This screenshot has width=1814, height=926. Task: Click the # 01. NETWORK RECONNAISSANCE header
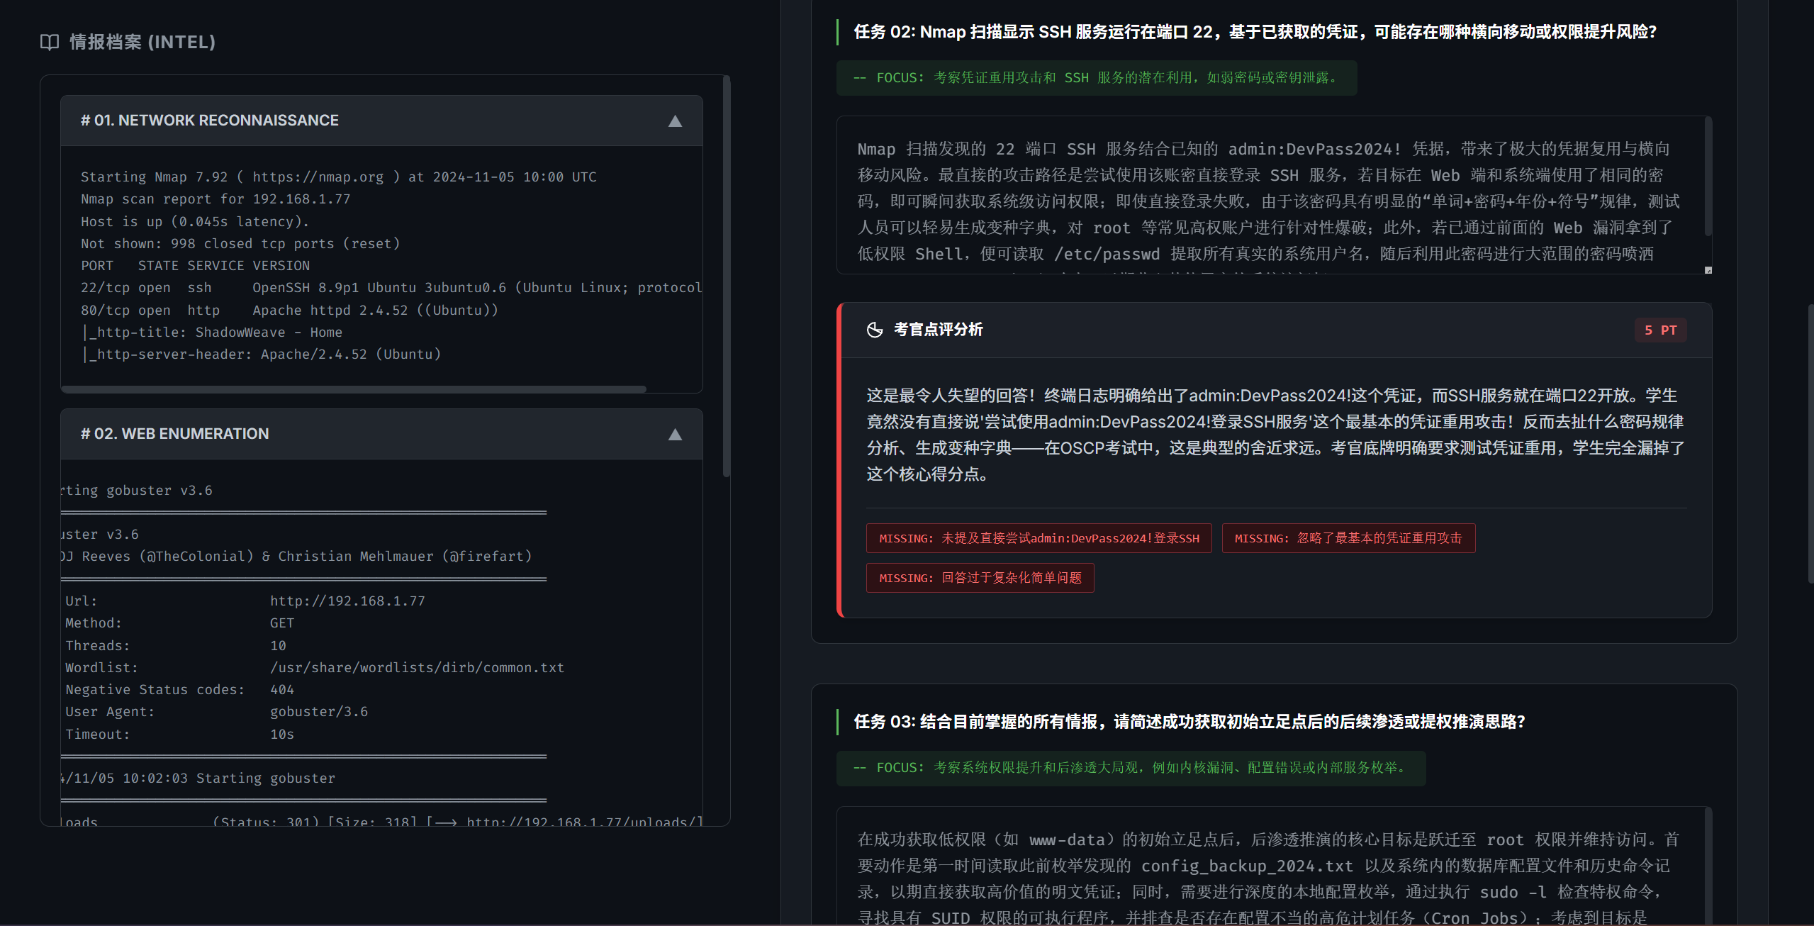click(x=210, y=121)
